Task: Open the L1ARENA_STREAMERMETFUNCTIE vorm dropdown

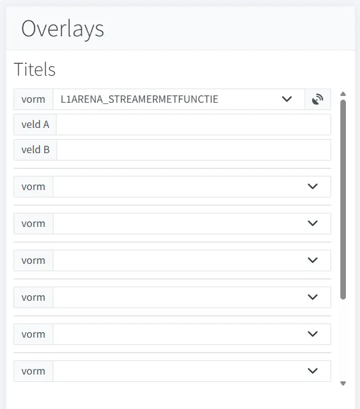Action: (x=179, y=100)
